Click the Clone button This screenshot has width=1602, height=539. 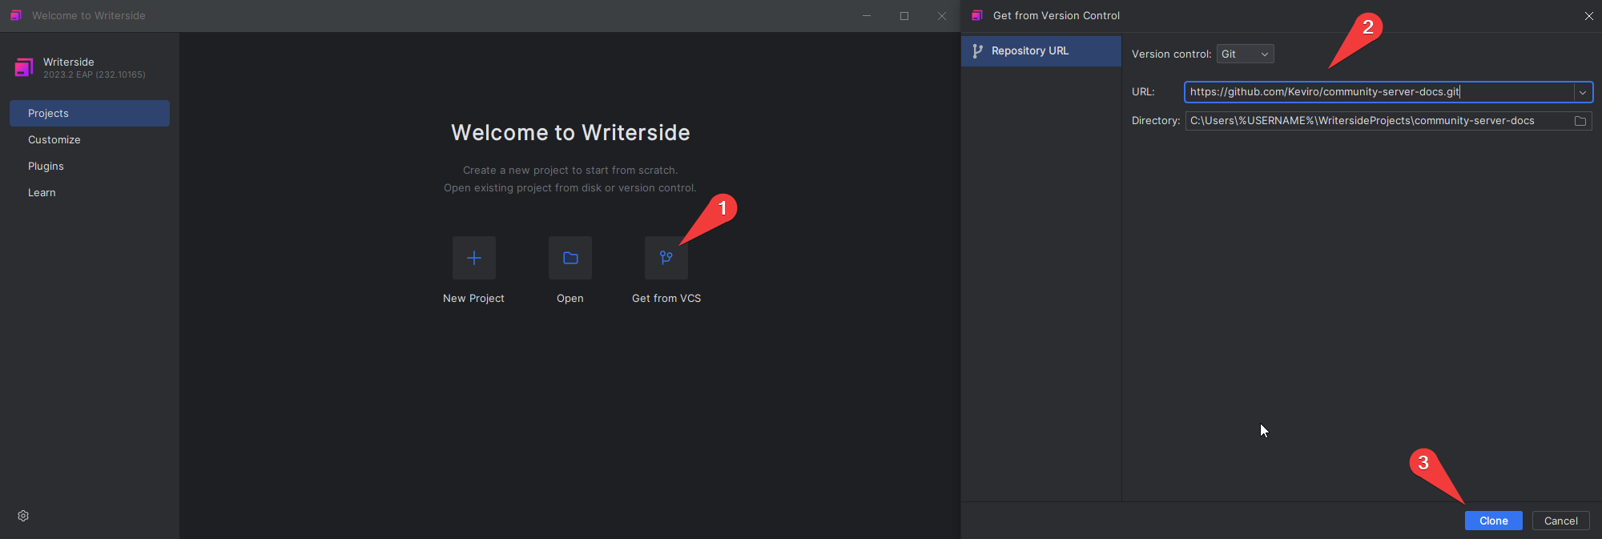coord(1494,521)
